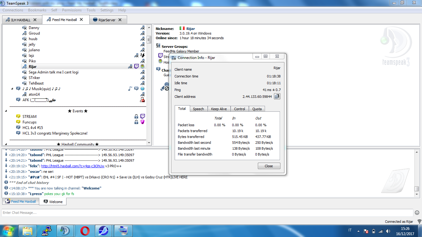The height and width of the screenshot is (237, 422).
Task: Open Windows Explorer from the taskbar
Action: (x=28, y=231)
